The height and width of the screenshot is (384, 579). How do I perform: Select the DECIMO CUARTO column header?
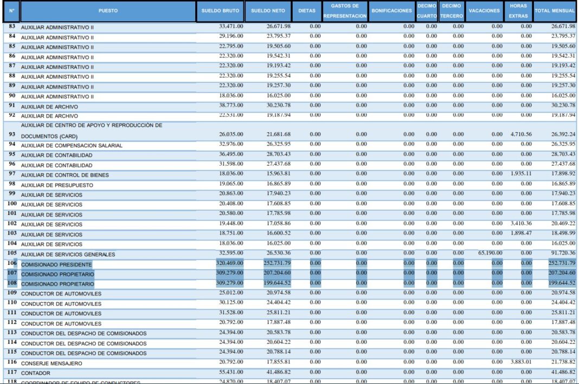pyautogui.click(x=427, y=11)
